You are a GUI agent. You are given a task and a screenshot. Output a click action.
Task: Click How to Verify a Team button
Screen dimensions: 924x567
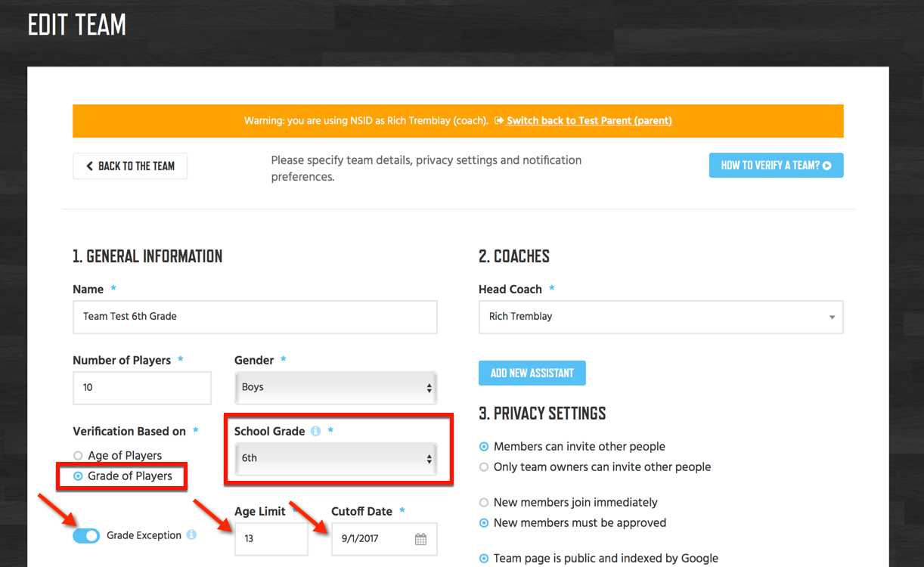click(776, 166)
